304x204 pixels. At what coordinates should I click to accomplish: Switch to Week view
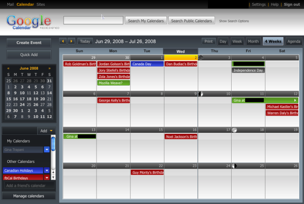[x=237, y=42]
